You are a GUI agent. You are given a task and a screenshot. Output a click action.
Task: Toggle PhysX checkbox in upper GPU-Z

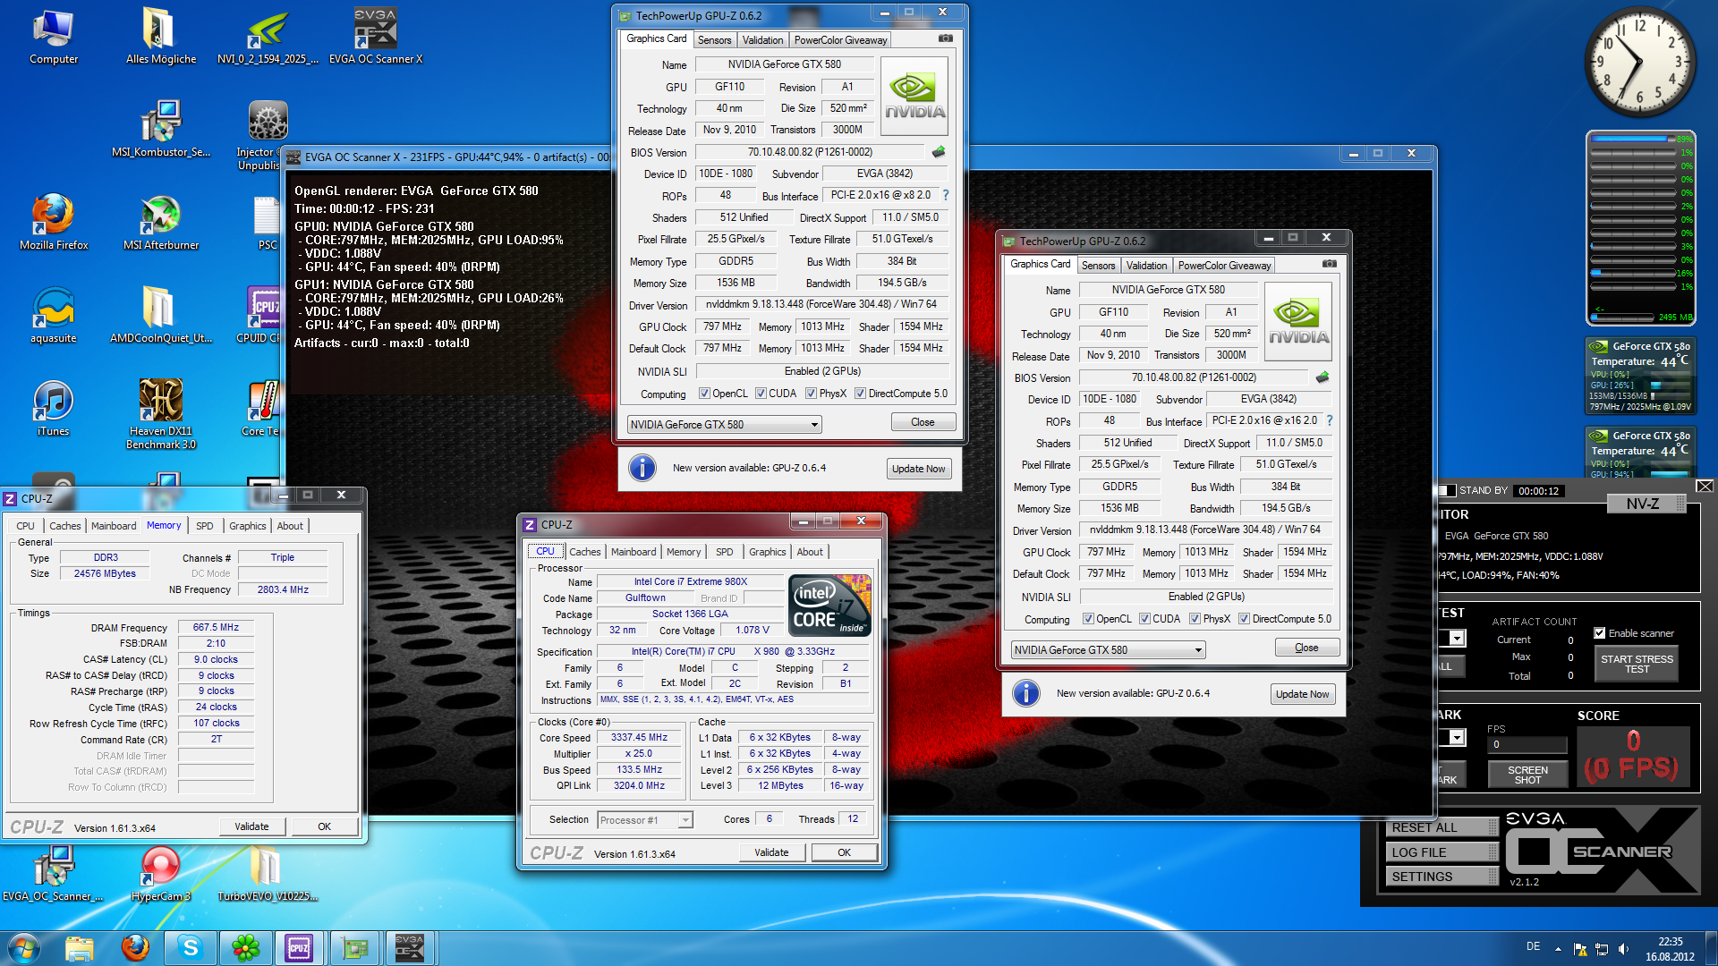811,394
